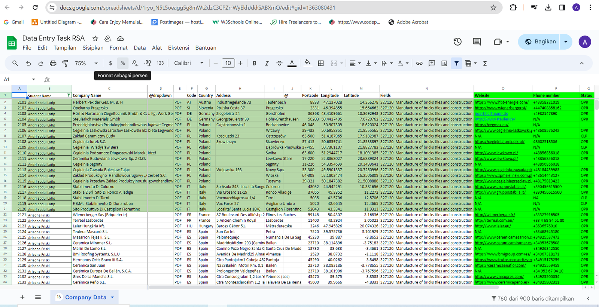Open Company Data tab menu arrow
The width and height of the screenshot is (599, 307).
pyautogui.click(x=112, y=297)
